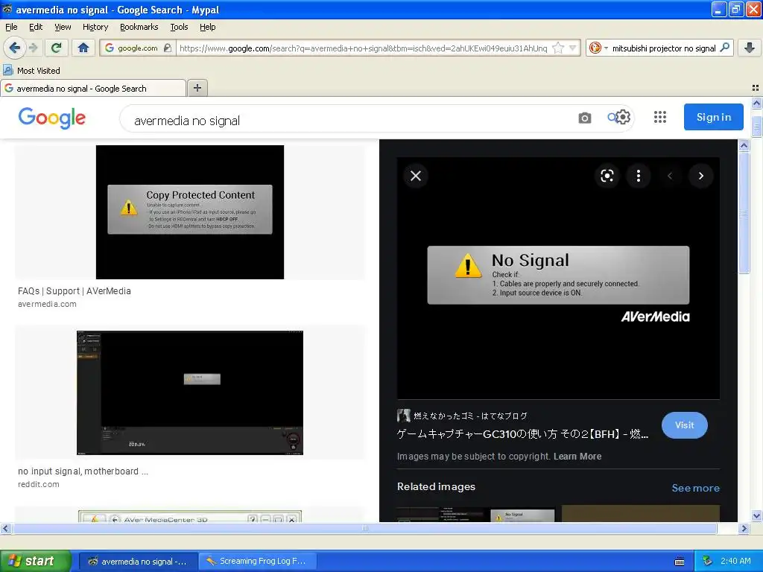The width and height of the screenshot is (763, 572).
Task: Click avermedia no signal taskbar button
Action: 138,561
